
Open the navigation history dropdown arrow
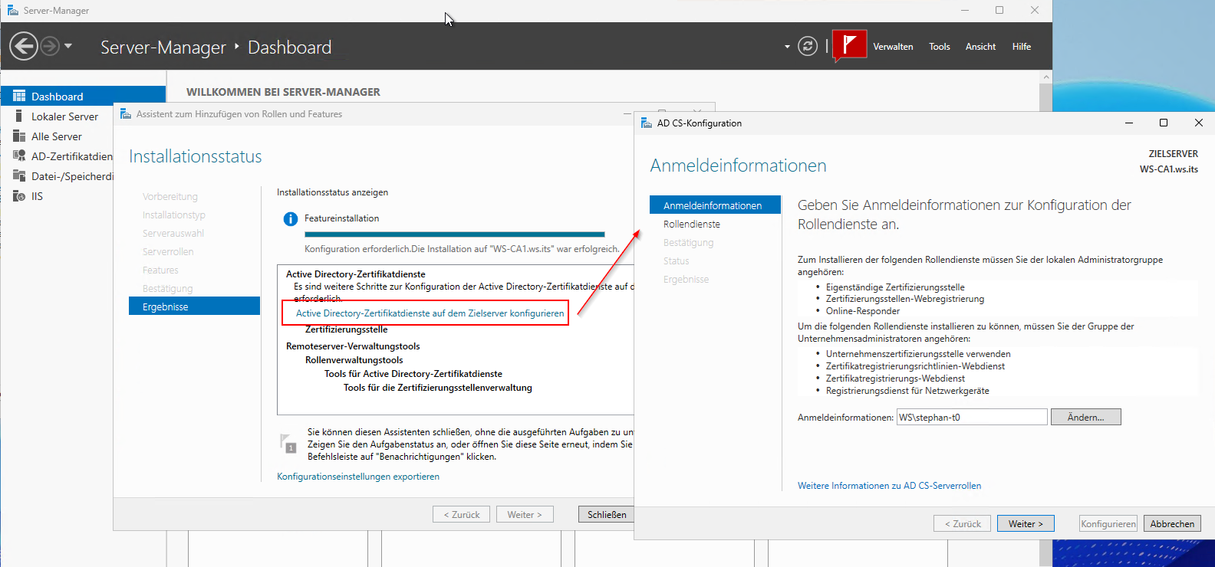(x=68, y=46)
